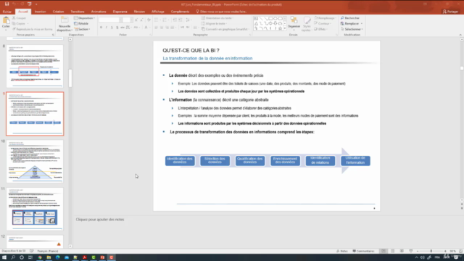
Task: Open the Chrome icon on the taskbar
Action: (x=40, y=257)
